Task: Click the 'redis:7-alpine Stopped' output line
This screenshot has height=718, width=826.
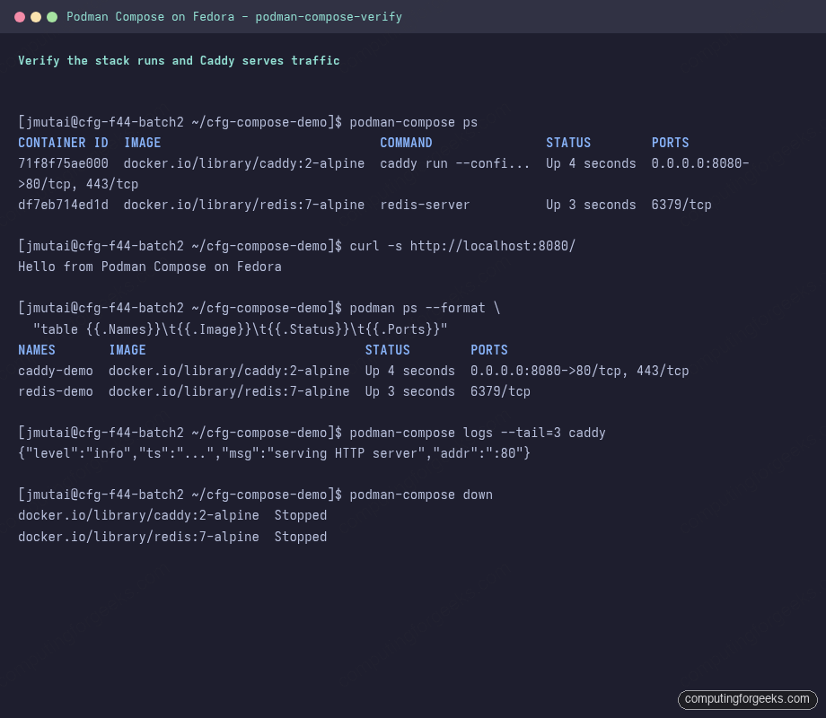Action: coord(172,537)
